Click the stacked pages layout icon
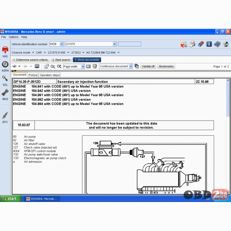 [95, 66]
